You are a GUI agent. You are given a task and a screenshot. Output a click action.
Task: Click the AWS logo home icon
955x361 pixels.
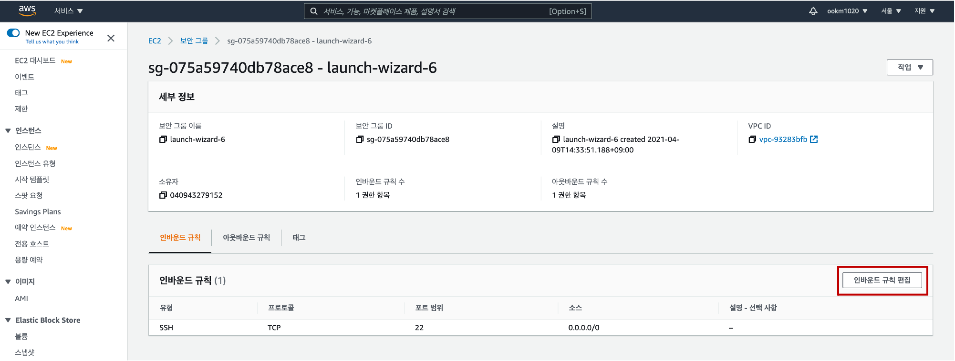coord(27,10)
